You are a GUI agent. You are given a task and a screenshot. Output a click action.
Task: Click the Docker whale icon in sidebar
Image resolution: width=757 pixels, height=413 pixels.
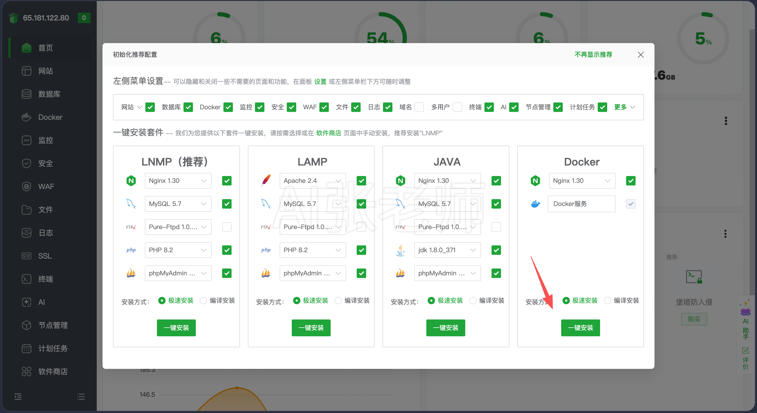click(27, 117)
